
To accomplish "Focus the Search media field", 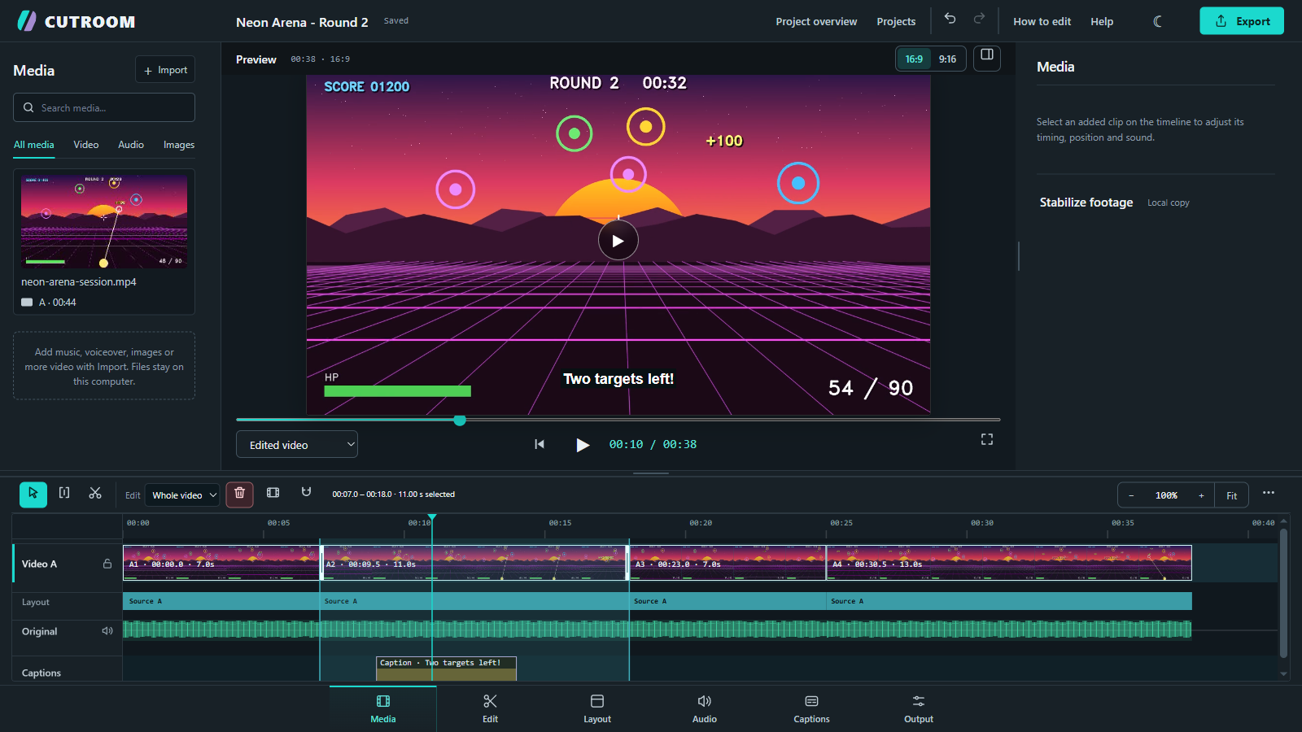I will pyautogui.click(x=104, y=107).
